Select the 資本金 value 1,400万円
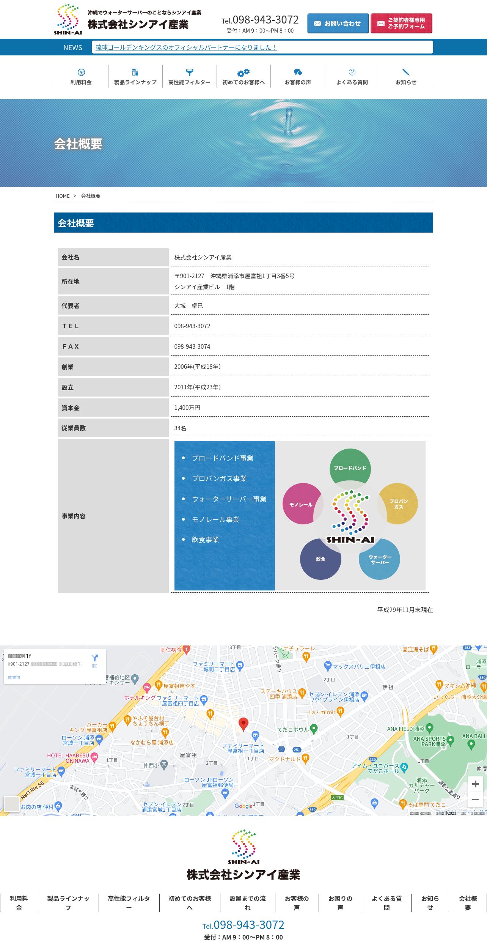 coord(187,408)
